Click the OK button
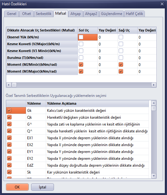 click(17, 187)
